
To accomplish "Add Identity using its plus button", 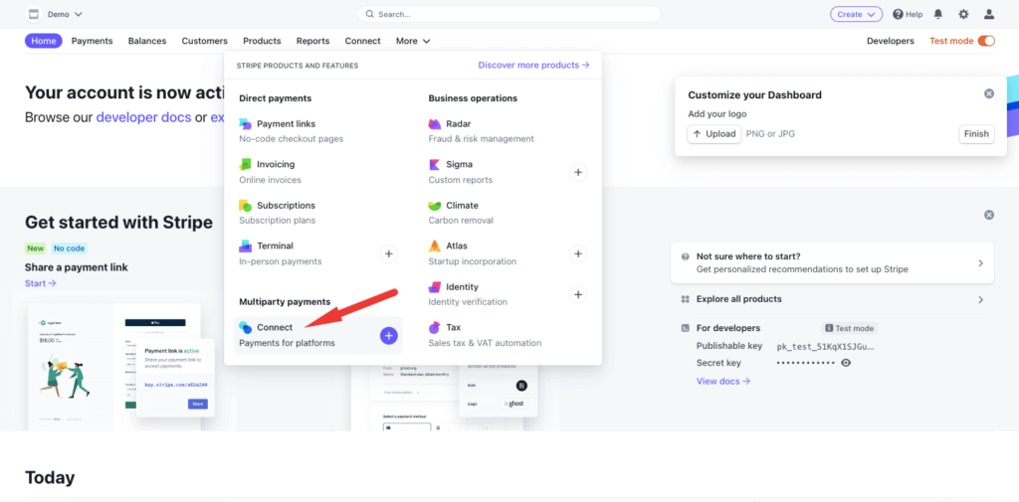I will (x=578, y=294).
